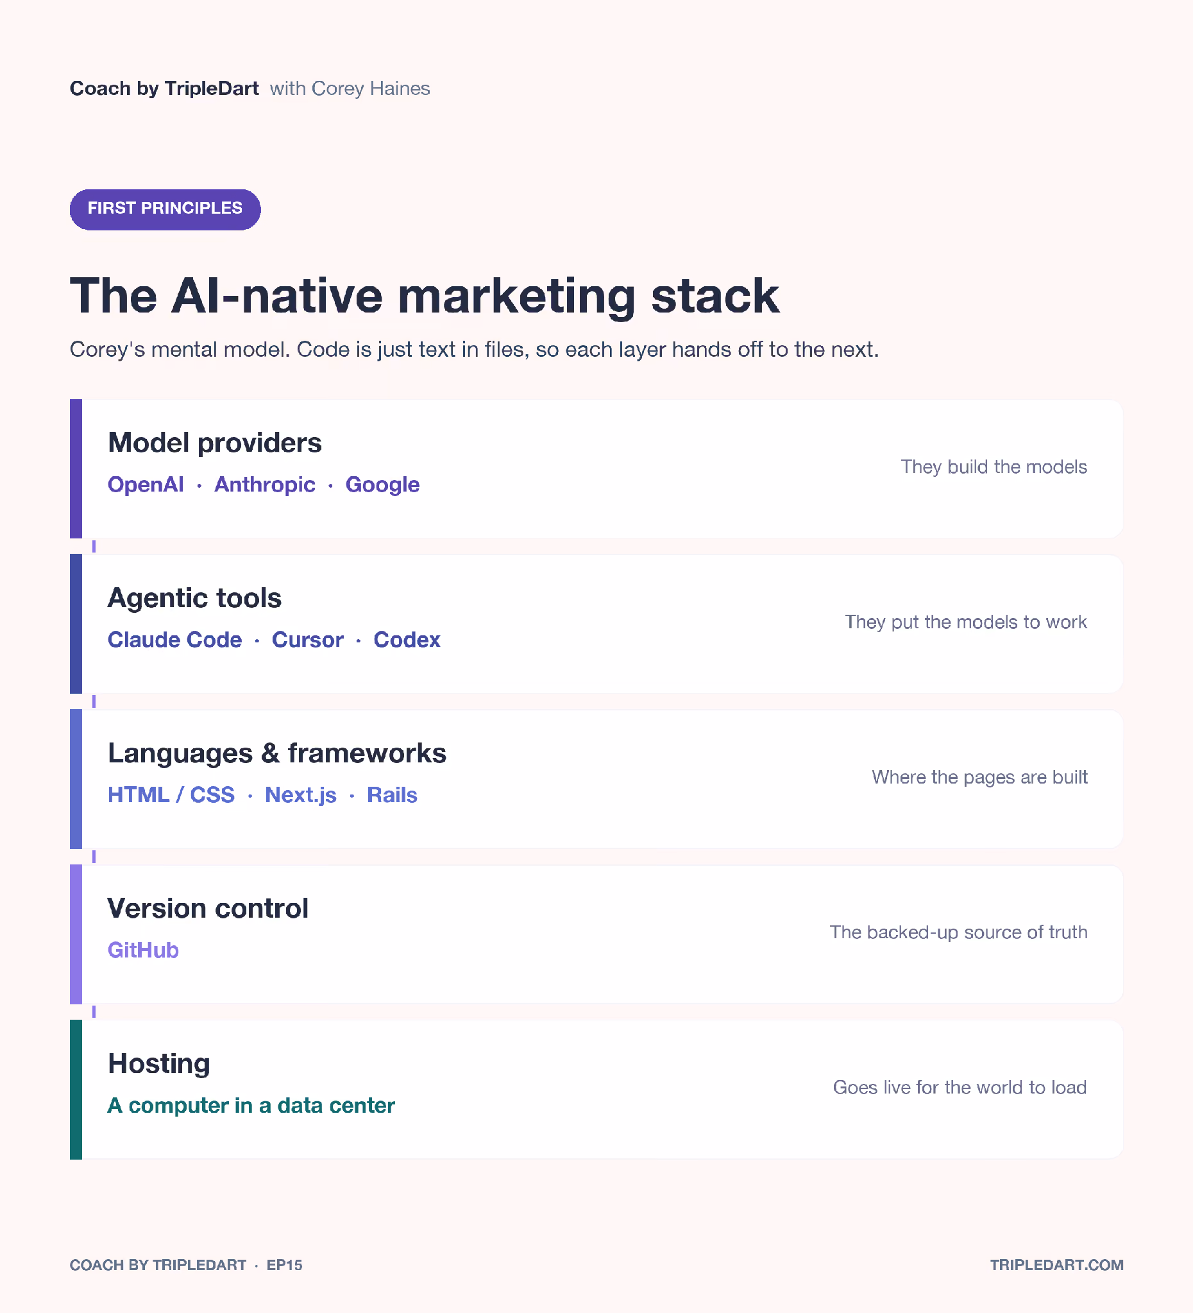Select Google in Model providers

[x=382, y=484]
